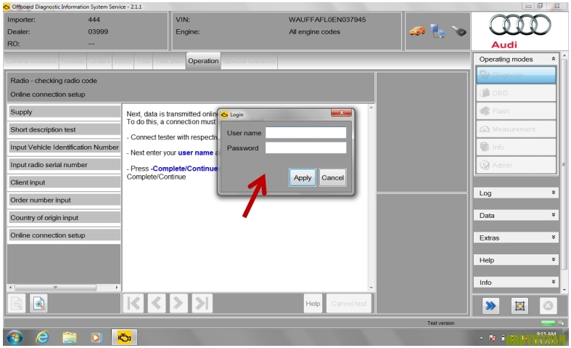The image size is (571, 348).
Task: Select Short description test step
Action: 64,129
